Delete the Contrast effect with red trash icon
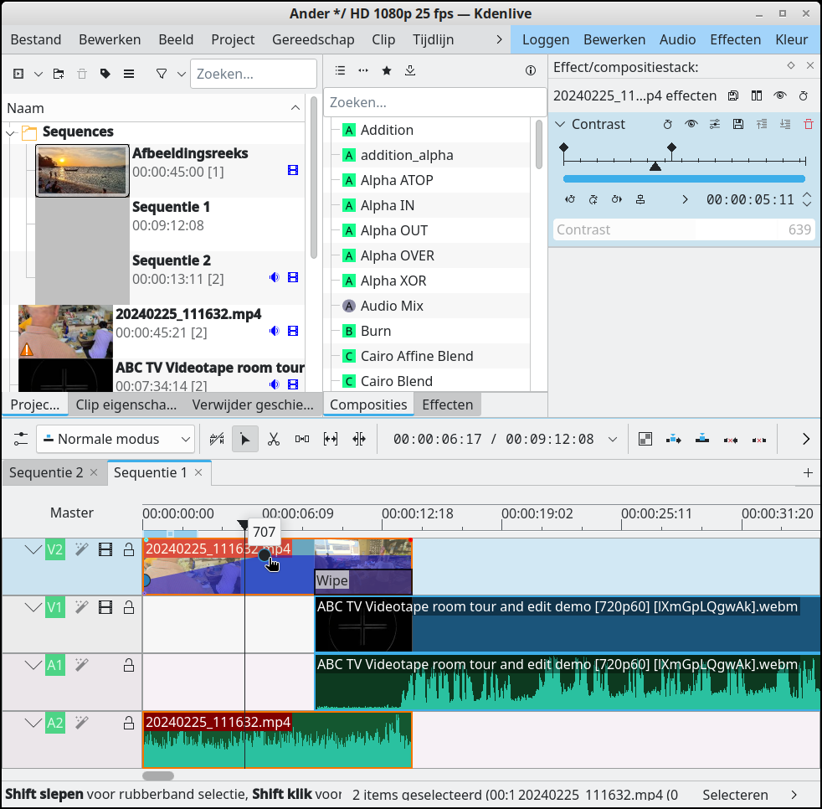 [x=809, y=124]
